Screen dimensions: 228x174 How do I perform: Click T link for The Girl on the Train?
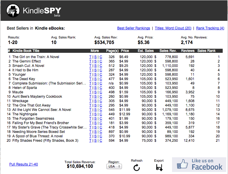tap(90, 57)
